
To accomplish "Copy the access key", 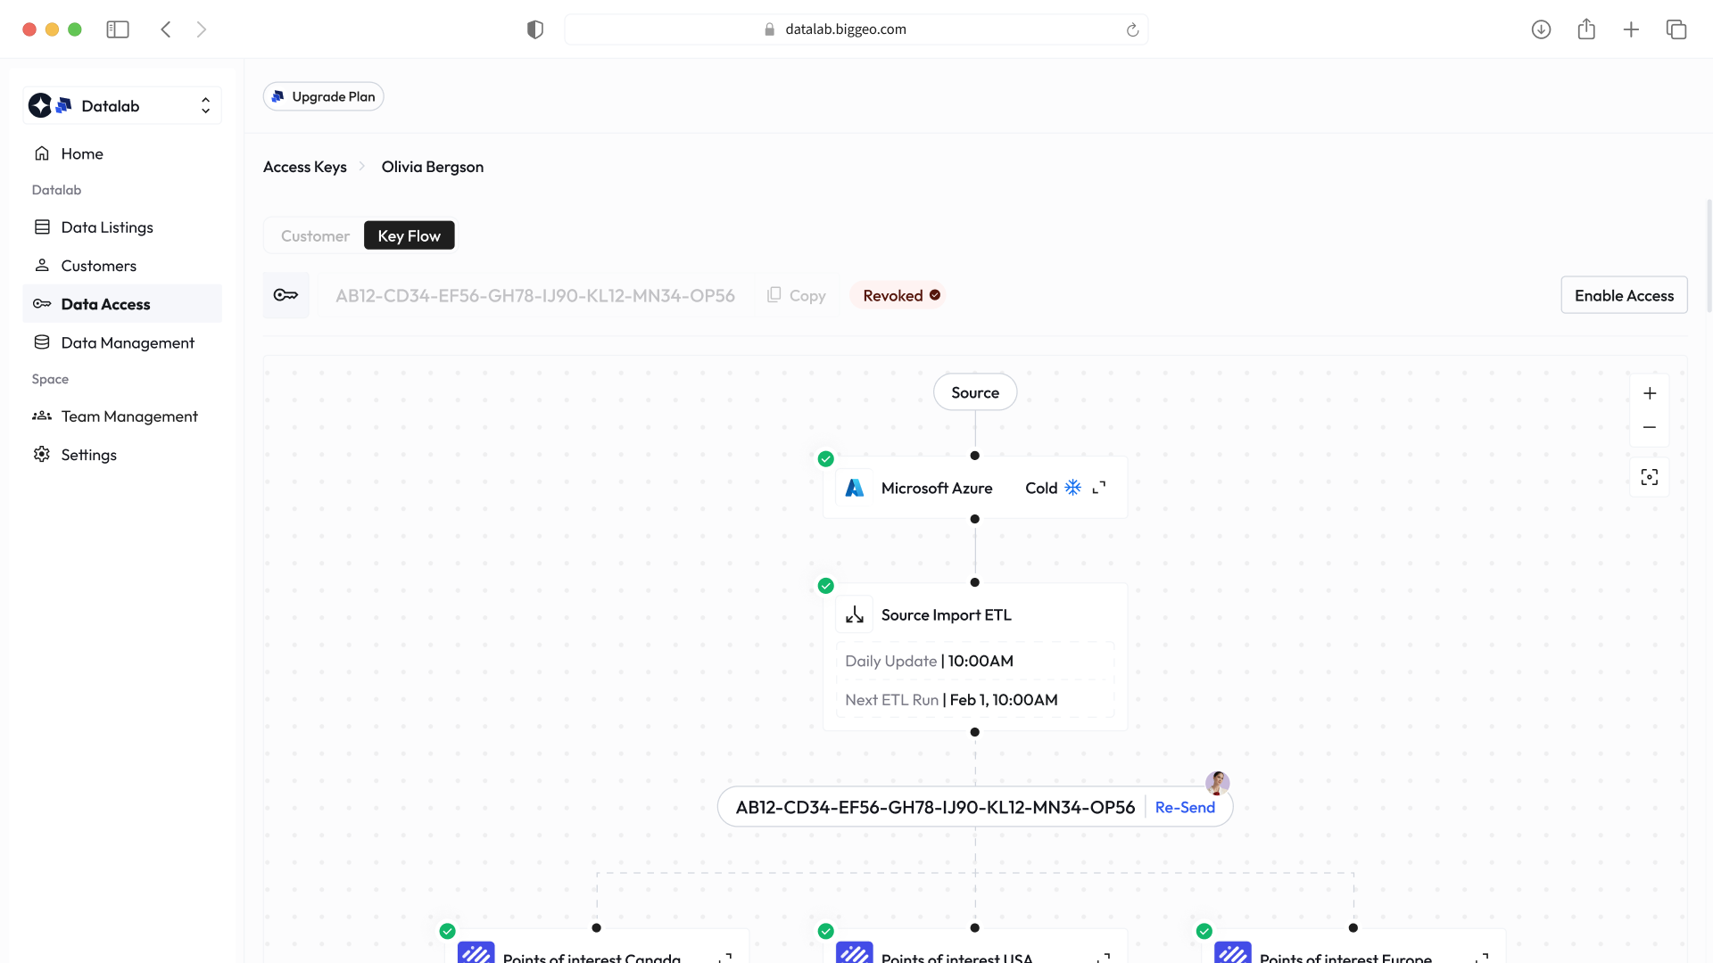I will [x=797, y=295].
